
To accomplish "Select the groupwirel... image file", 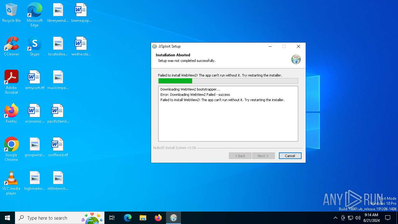I will (x=35, y=147).
